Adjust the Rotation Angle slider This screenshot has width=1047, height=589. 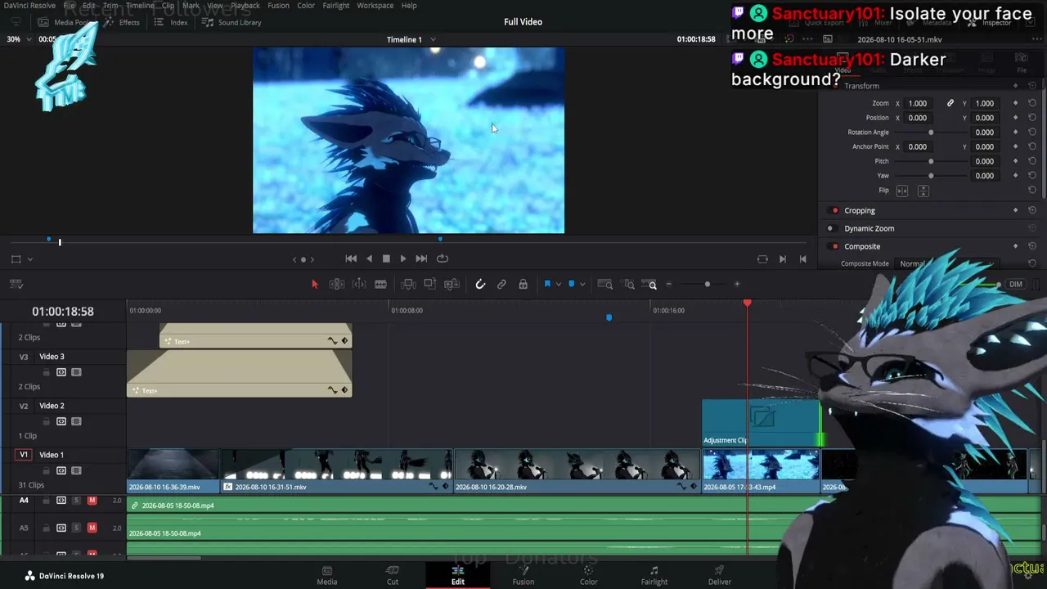coord(931,133)
